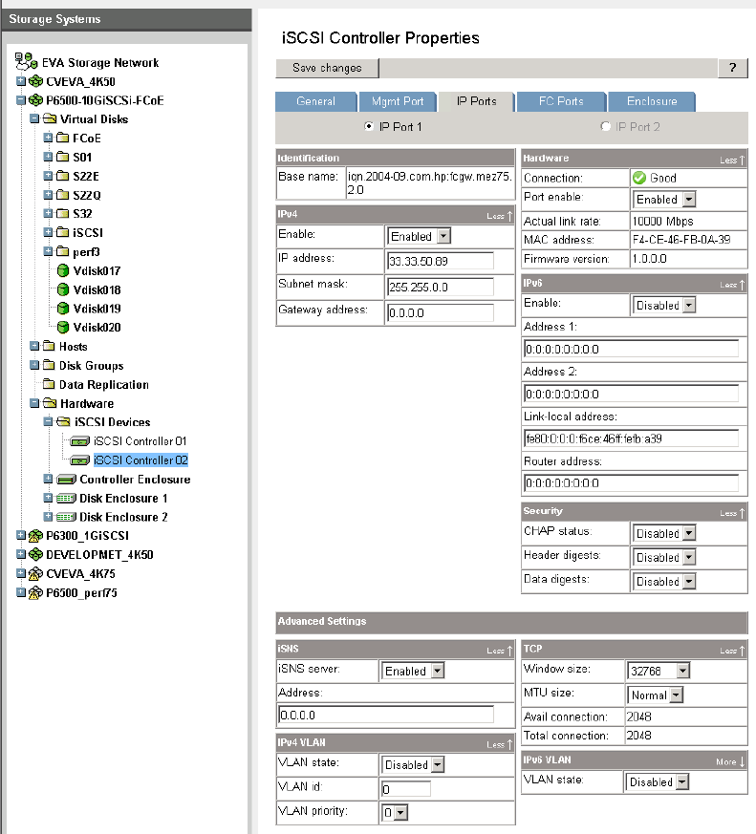
Task: Select the IP Port 2 radio button
Action: coord(605,126)
